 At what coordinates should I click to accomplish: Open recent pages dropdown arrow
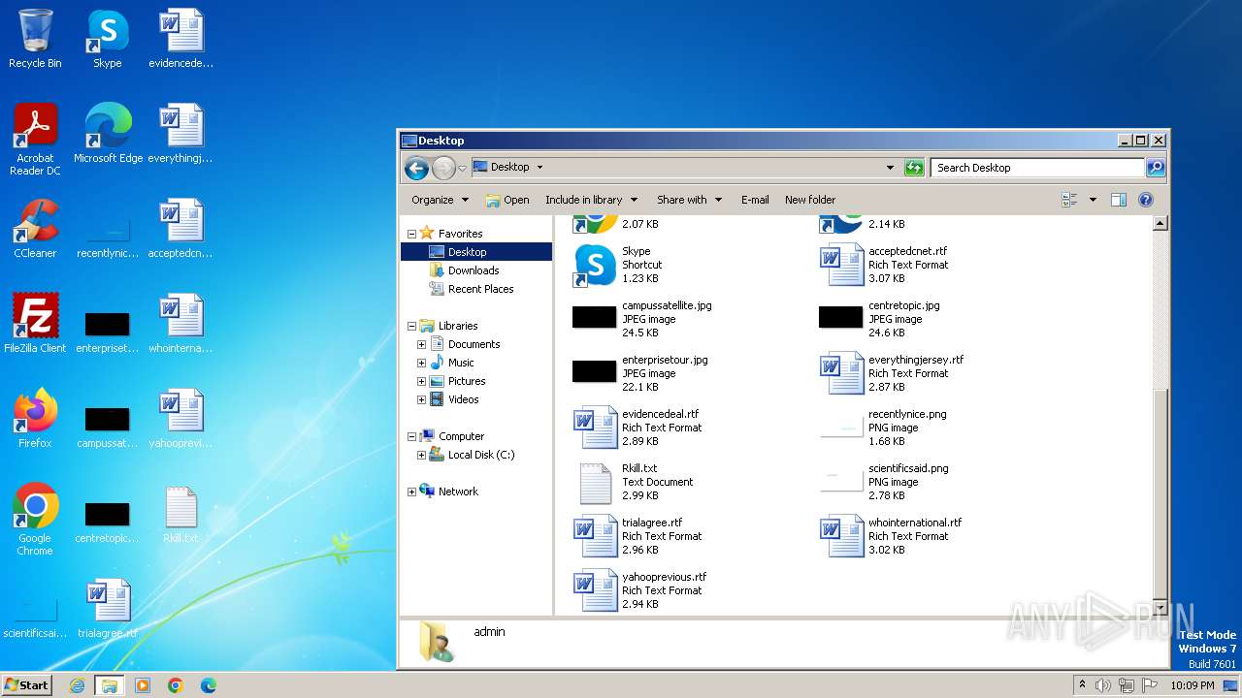[x=463, y=168]
